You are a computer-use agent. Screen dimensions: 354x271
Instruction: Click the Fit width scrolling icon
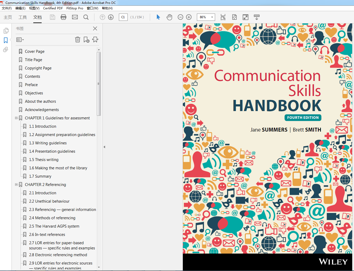pyautogui.click(x=223, y=17)
